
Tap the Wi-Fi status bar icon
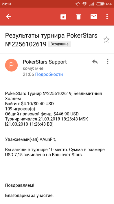click(x=85, y=4)
